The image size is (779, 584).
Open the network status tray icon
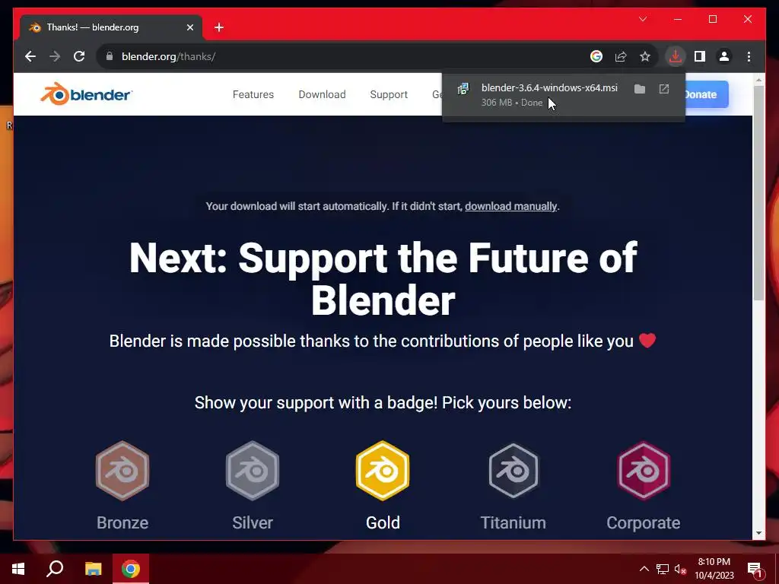click(663, 569)
